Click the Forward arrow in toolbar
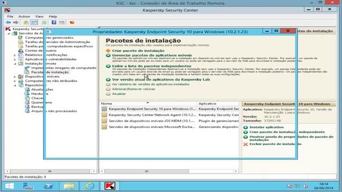This screenshot has height=192, width=342. coord(15,22)
